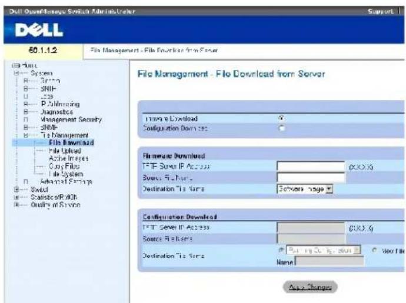Viewport: 406px width, 303px height.
Task: Open Software Image destination dropdown
Action: tap(305, 189)
